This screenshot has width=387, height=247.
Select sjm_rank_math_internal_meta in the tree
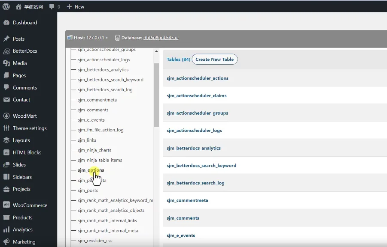[108, 230]
